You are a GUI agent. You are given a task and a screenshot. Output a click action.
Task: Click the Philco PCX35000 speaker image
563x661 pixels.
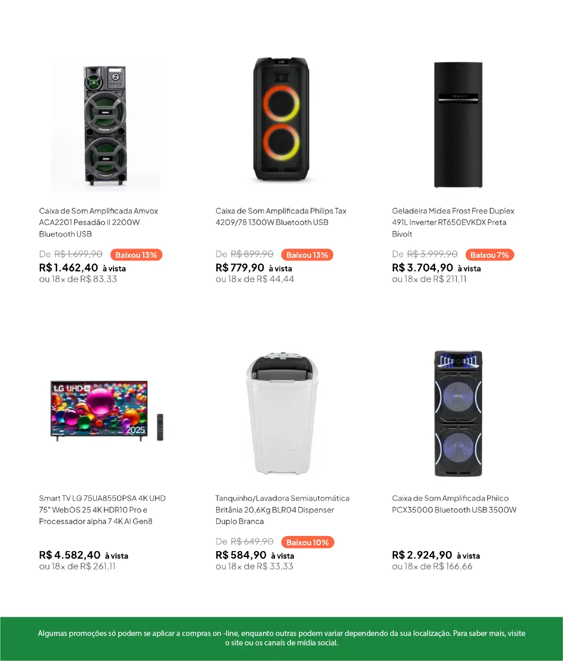click(458, 413)
